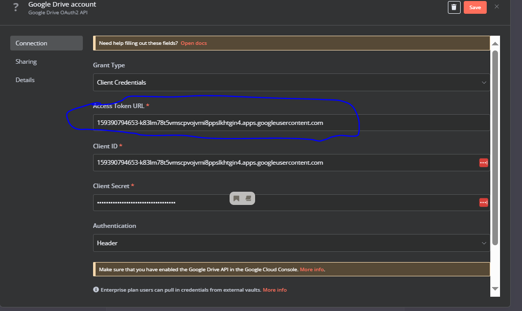Screen dimensions: 522x311
Task: Go to the Details tab
Action: point(25,80)
